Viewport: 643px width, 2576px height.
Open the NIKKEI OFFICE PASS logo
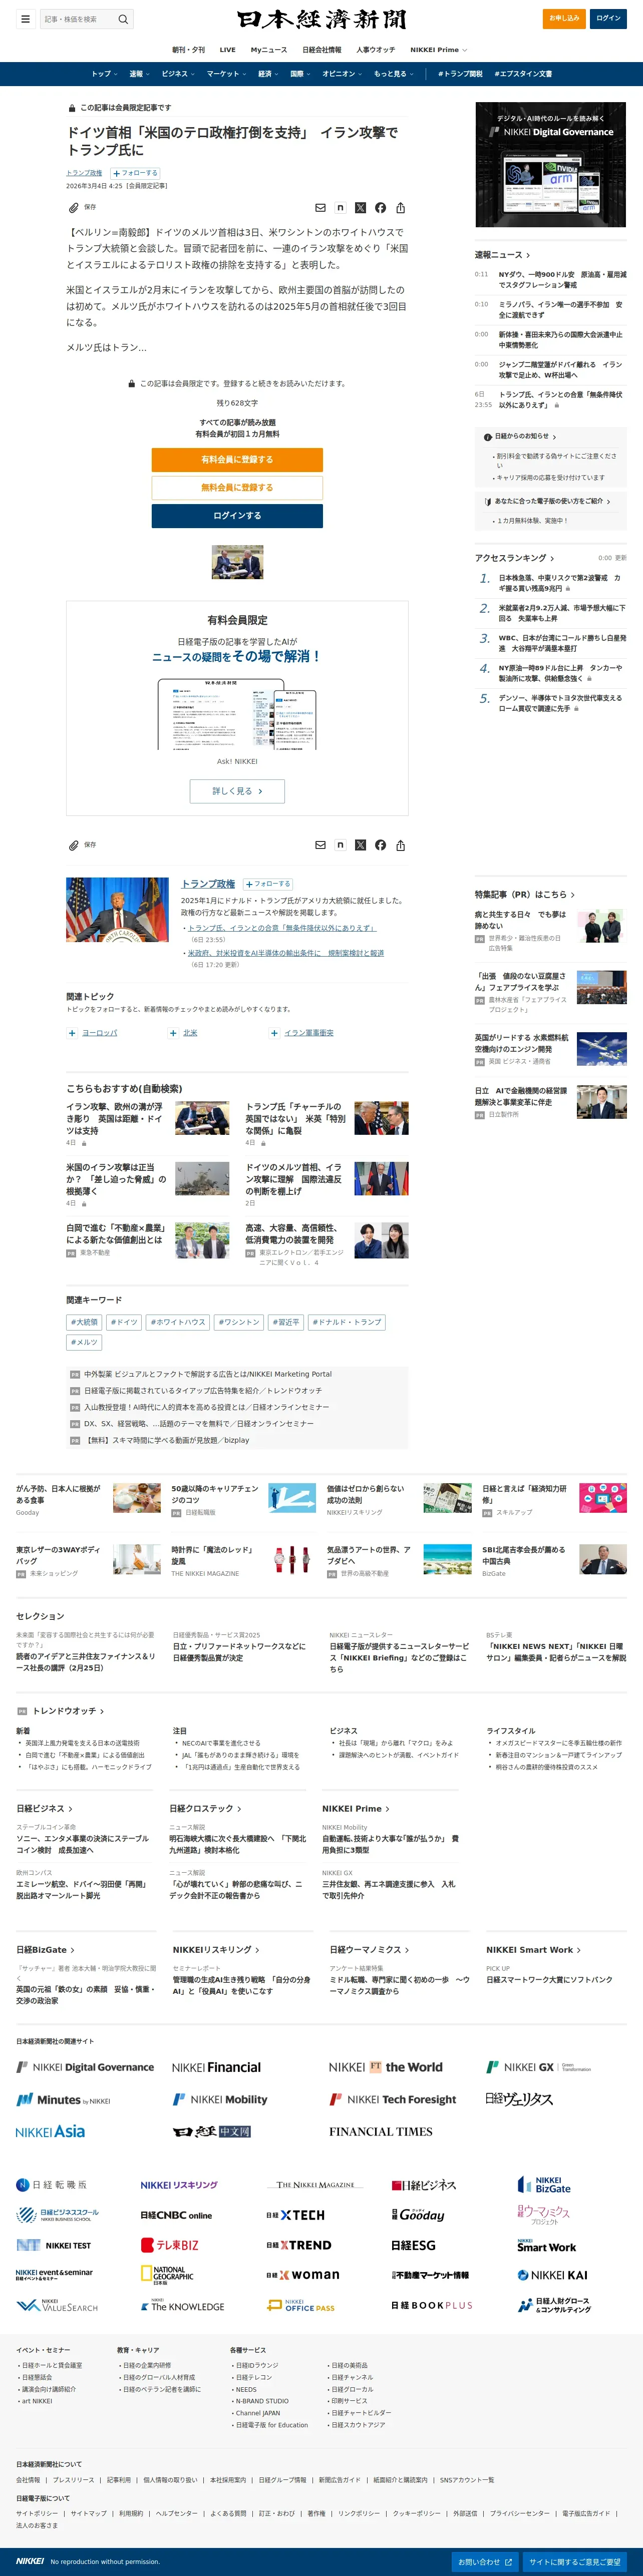[x=301, y=2305]
